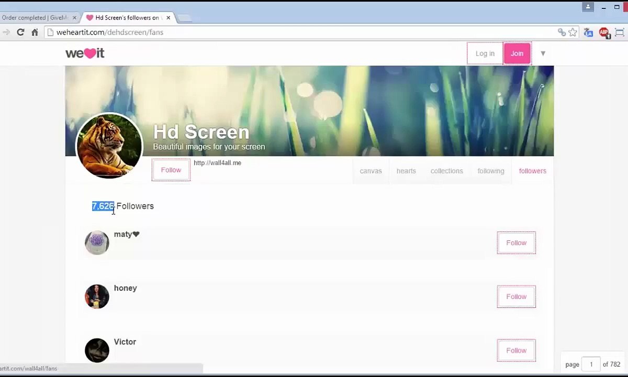Image resolution: width=628 pixels, height=377 pixels.
Task: Open the Chrome user profile icon
Action: click(x=588, y=7)
